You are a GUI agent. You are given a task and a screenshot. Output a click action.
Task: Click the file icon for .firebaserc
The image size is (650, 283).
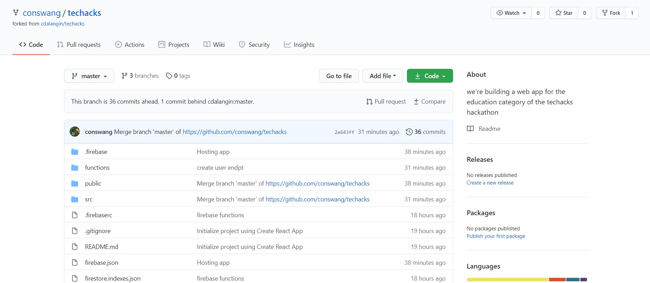75,215
